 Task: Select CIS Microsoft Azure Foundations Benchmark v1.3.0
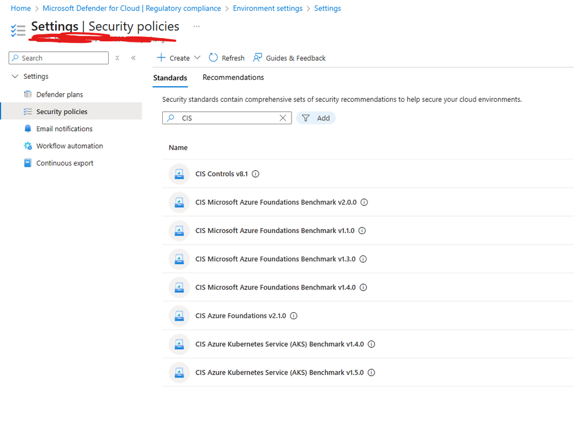(275, 259)
